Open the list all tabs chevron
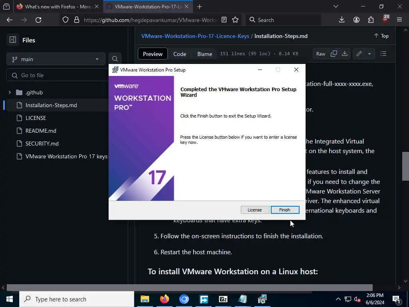The image size is (409, 307). point(336,6)
